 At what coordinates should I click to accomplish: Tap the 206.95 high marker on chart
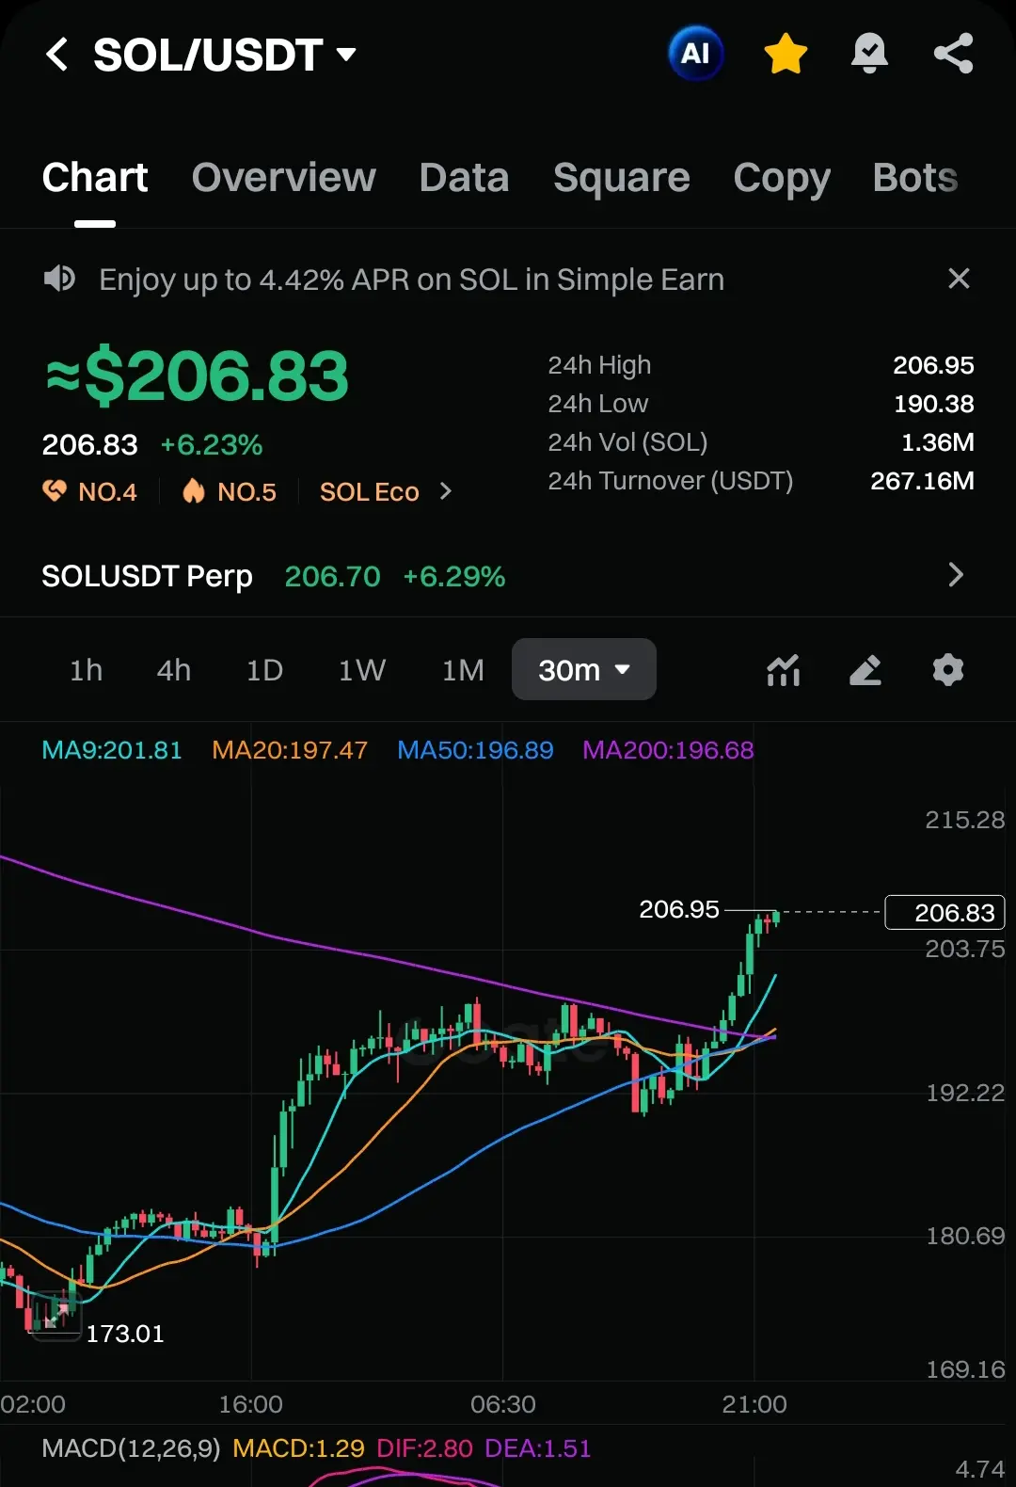click(679, 909)
